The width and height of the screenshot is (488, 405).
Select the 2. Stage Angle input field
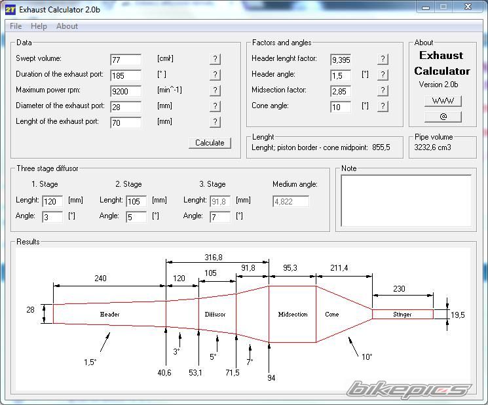[136, 217]
